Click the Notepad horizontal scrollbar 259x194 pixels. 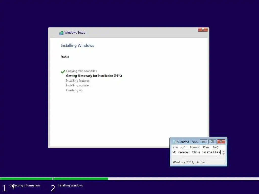[199, 157]
